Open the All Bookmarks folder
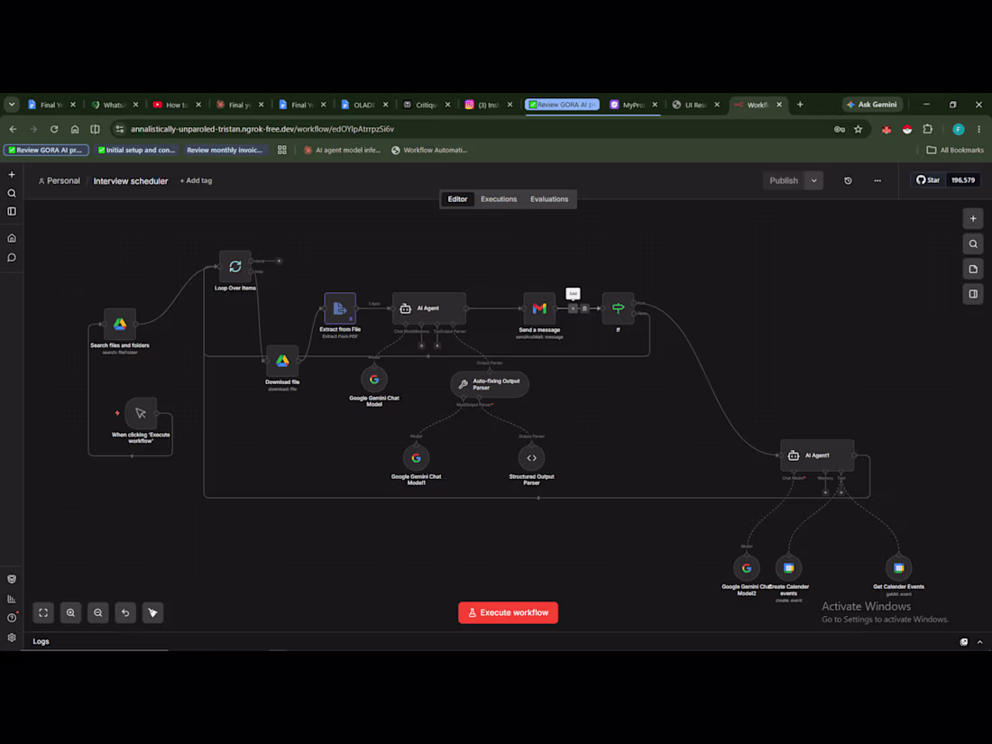Viewport: 992px width, 744px height. click(955, 150)
